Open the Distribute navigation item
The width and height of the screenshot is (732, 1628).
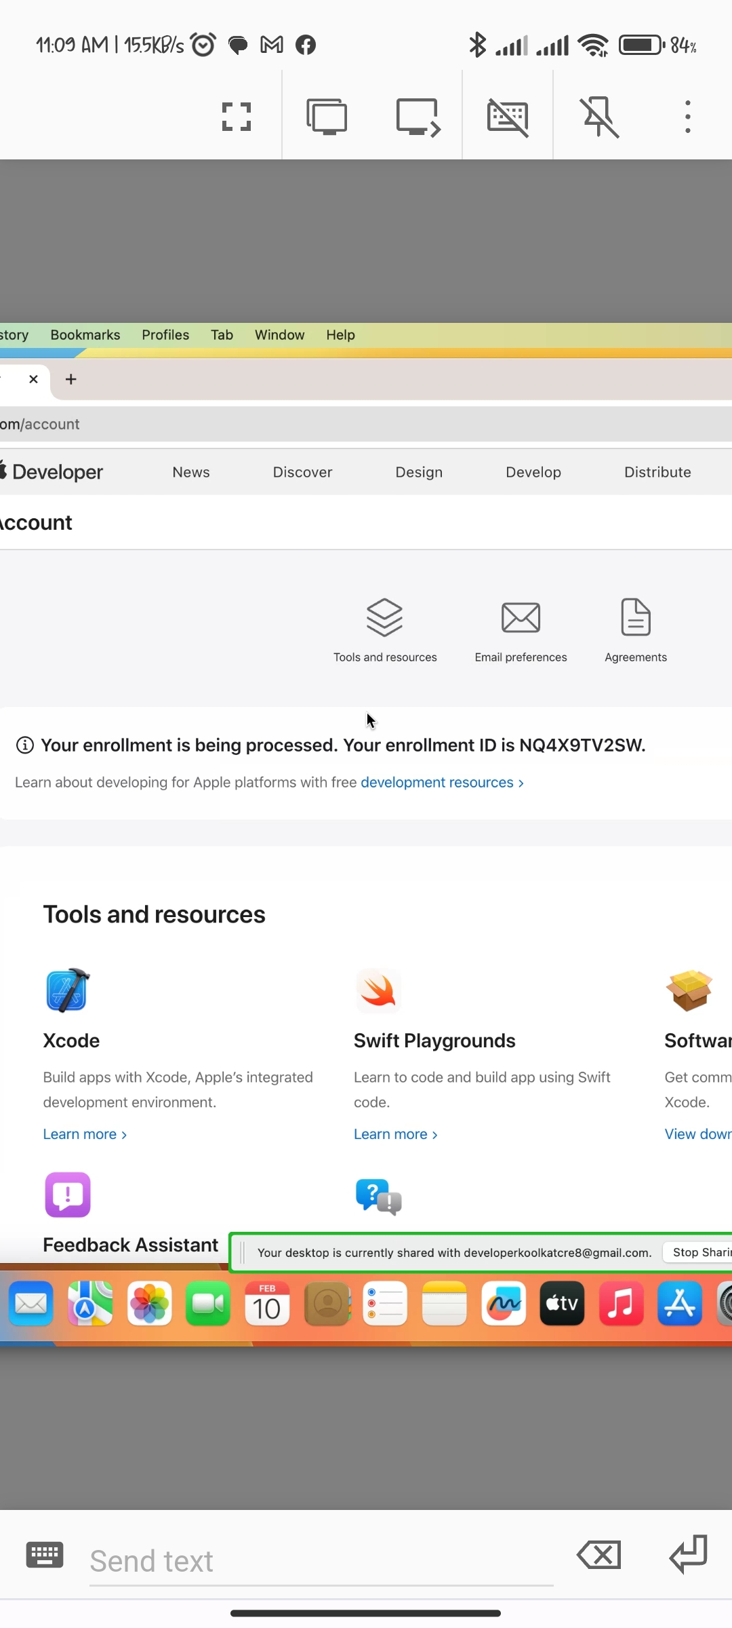(657, 472)
